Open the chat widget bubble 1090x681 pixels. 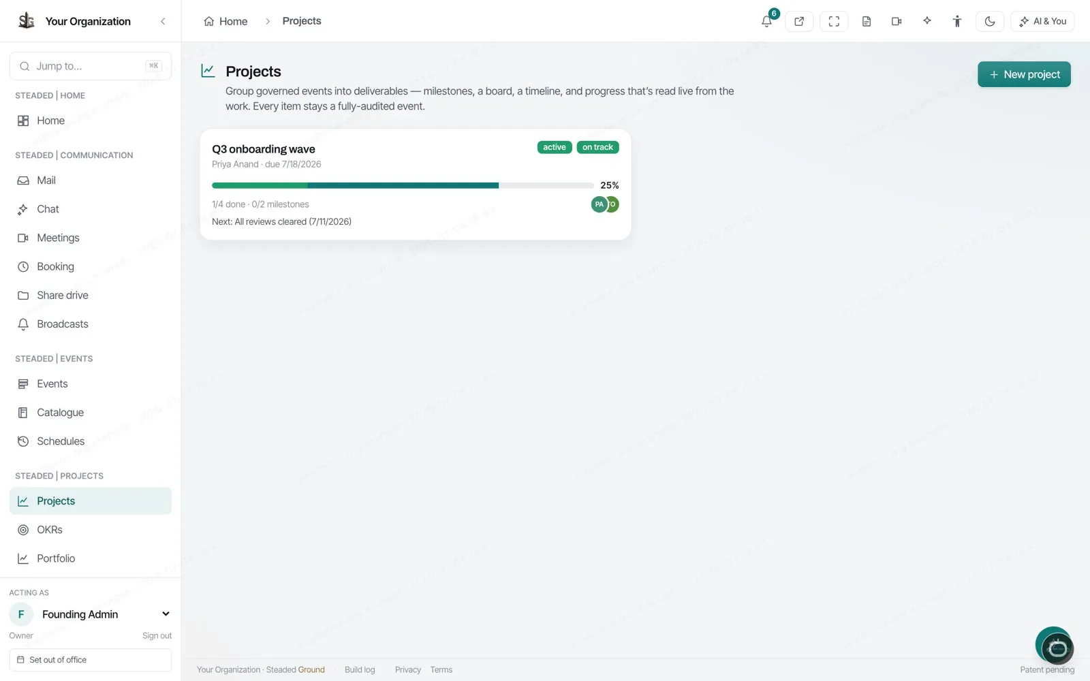click(1055, 645)
